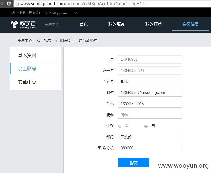Image resolution: width=211 pixels, height=173 pixels.
Task: Click the 手机 phone number field
Action: pos(150,104)
